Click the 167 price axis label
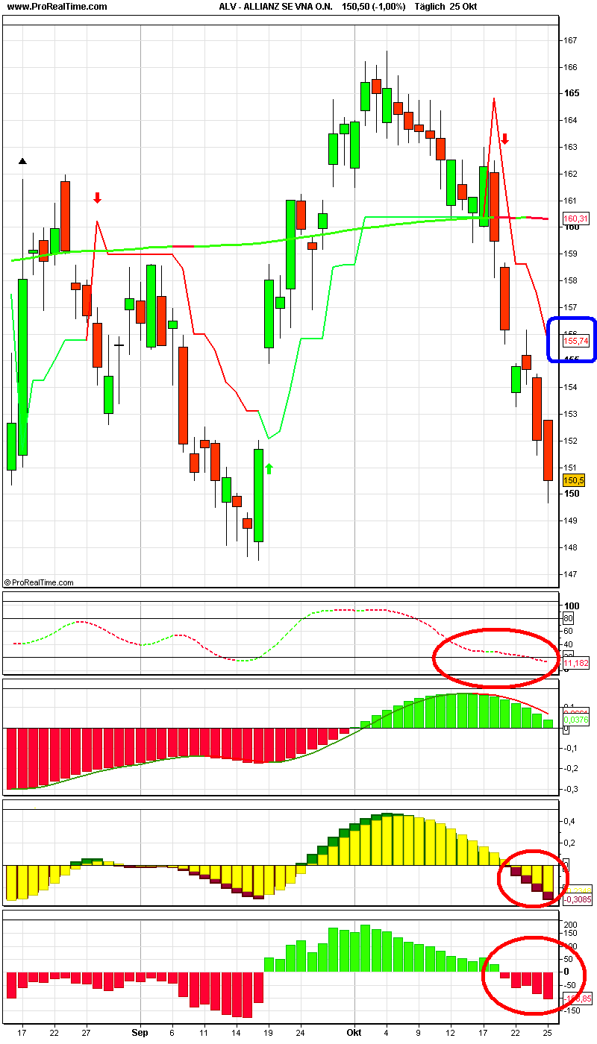597x1044 pixels. click(571, 40)
